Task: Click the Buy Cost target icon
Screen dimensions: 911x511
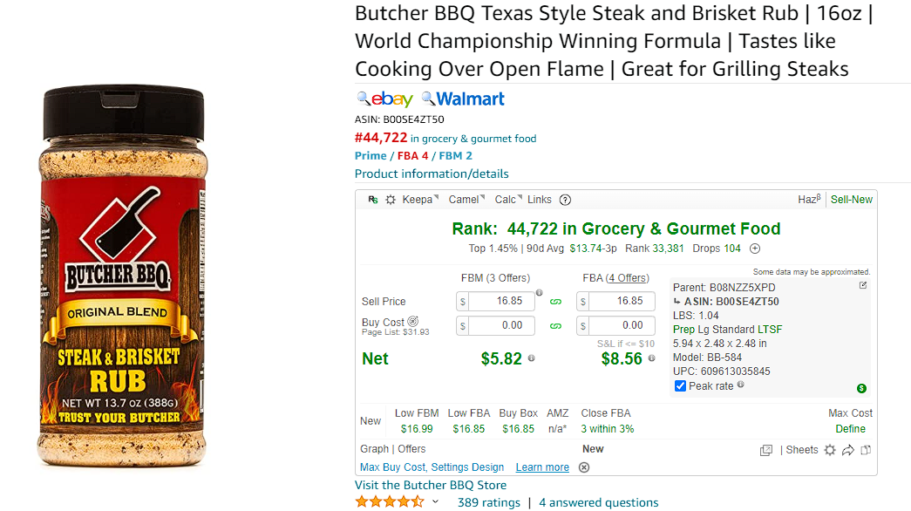Action: [x=413, y=322]
